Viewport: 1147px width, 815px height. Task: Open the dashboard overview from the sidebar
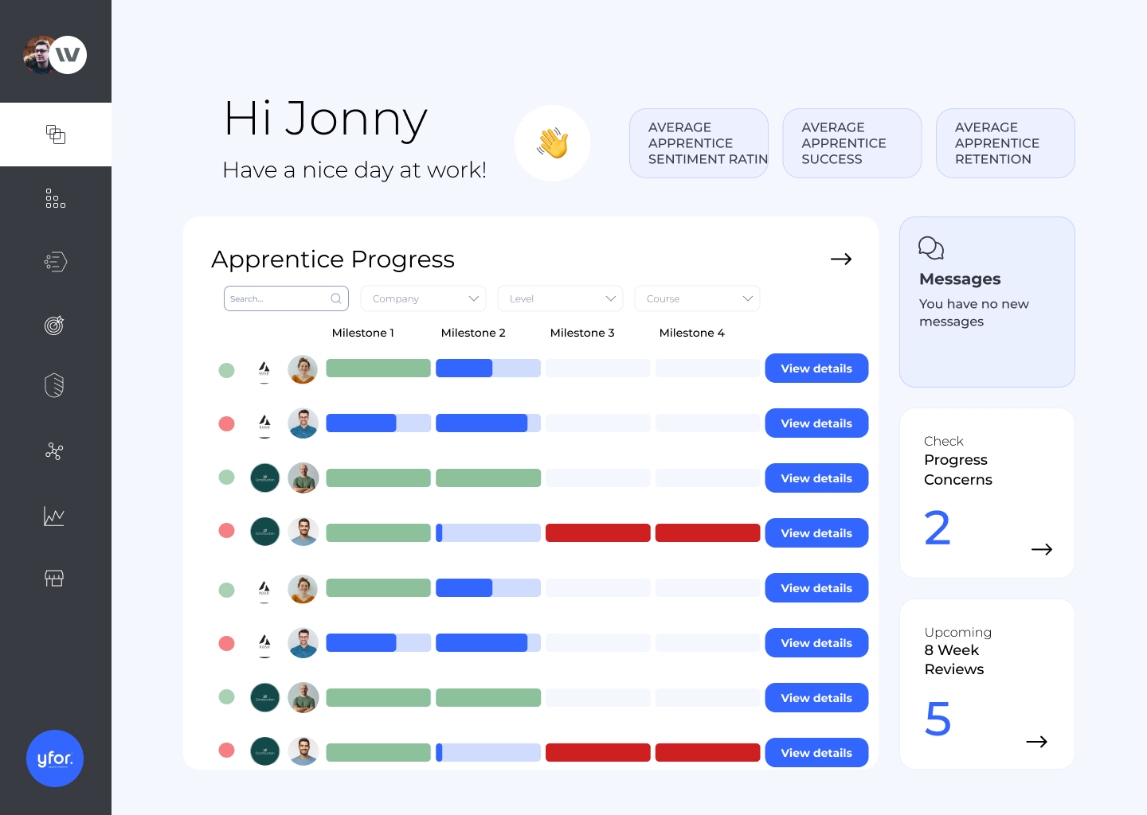(56, 135)
